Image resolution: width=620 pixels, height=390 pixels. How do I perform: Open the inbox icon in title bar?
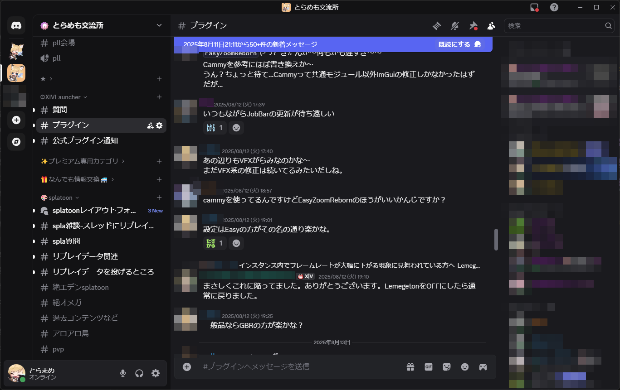[x=535, y=7]
